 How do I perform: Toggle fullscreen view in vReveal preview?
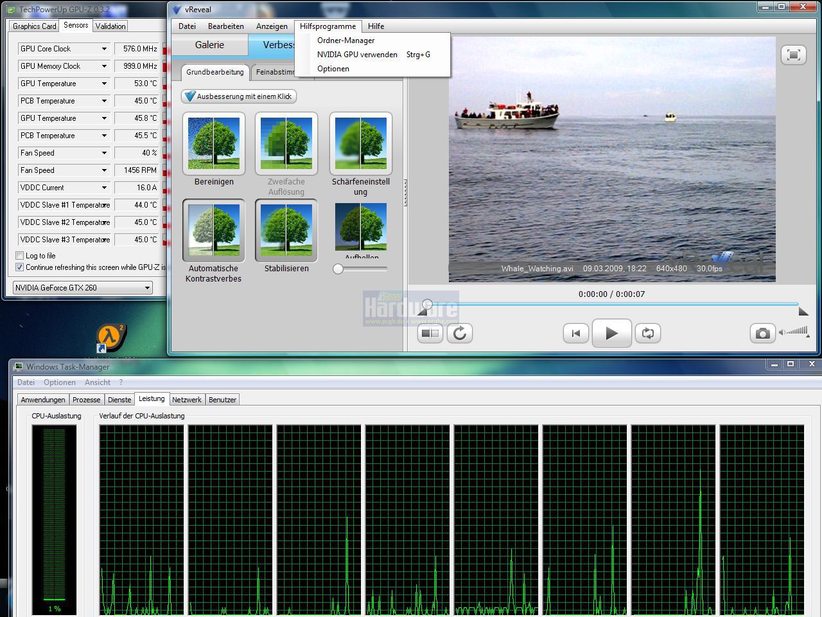(793, 55)
